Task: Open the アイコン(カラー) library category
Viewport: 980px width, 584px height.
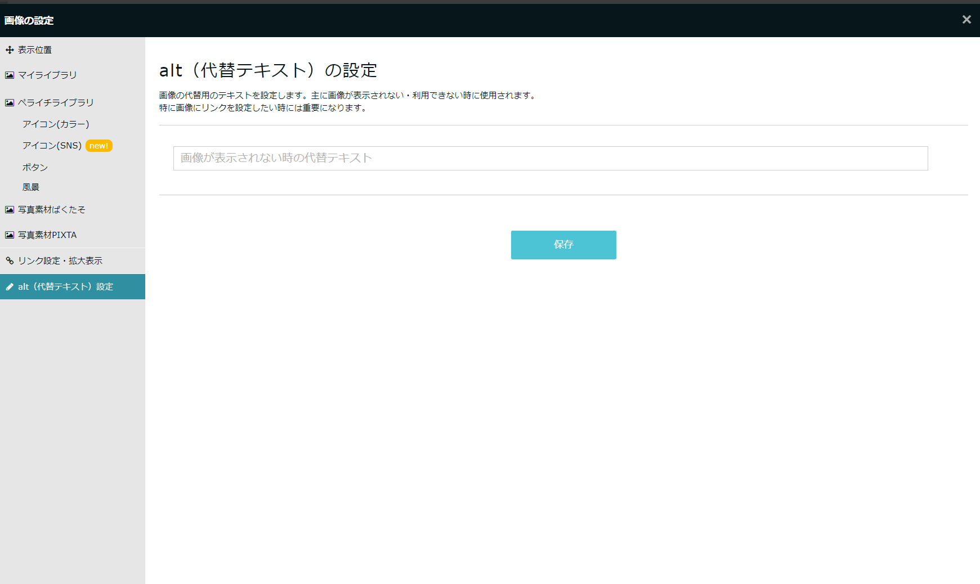Action: pyautogui.click(x=56, y=124)
